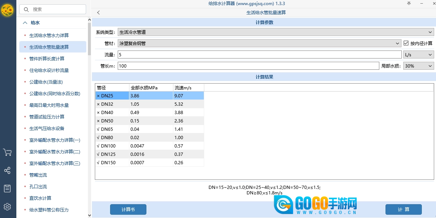
Task: Click the sunflower app logo icon
Action: (7, 10)
